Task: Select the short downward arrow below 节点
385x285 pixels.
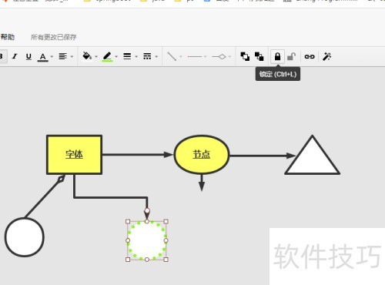Action: coord(202,183)
